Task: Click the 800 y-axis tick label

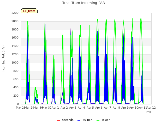Action: click(16, 71)
